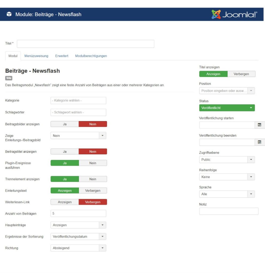This screenshot has width=265, height=273.
Task: Click the Position text input
Action: click(x=224, y=91)
